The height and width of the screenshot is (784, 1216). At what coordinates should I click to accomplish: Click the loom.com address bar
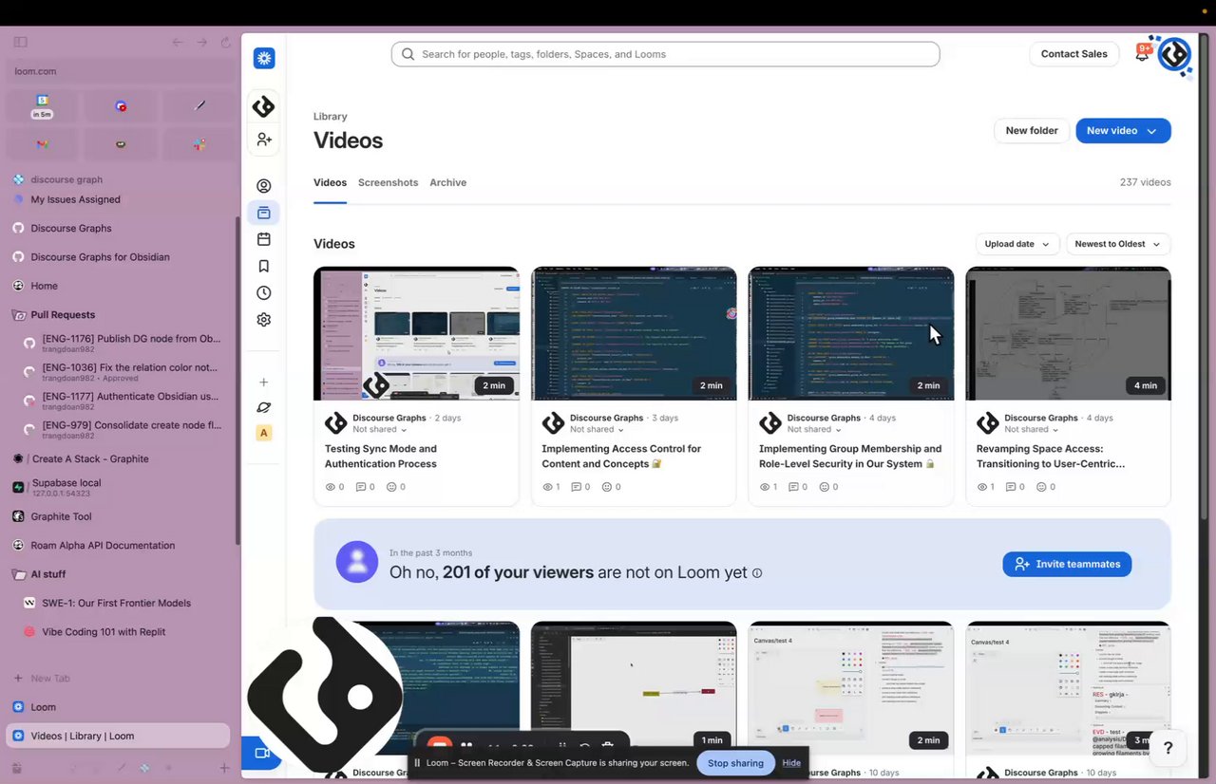tap(121, 71)
